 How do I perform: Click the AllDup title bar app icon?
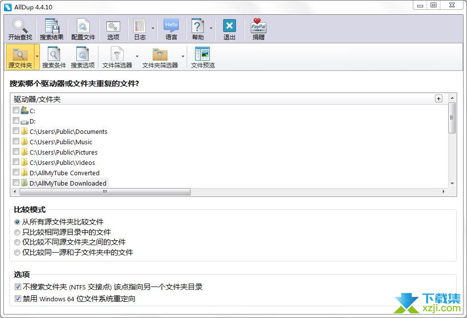(x=8, y=7)
